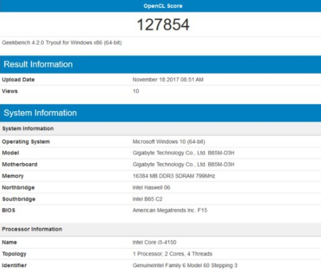321x270 pixels.
Task: Click the Motherboard row label
Action: pos(20,165)
